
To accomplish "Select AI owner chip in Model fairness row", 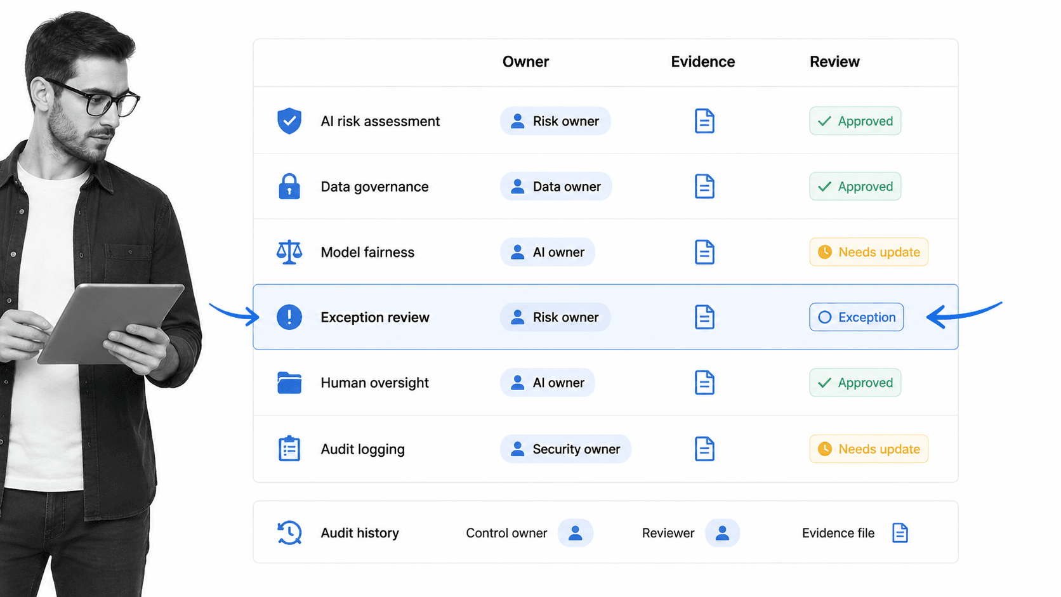I will click(548, 252).
